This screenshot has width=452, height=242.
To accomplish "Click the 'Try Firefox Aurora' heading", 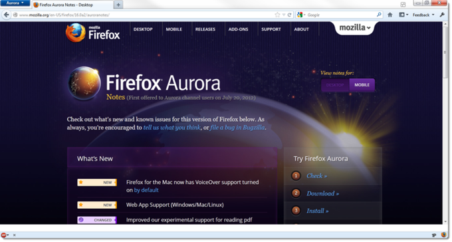I will [x=321, y=159].
